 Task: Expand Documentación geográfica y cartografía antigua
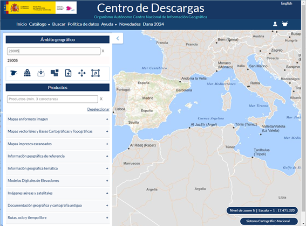pyautogui.click(x=58, y=206)
